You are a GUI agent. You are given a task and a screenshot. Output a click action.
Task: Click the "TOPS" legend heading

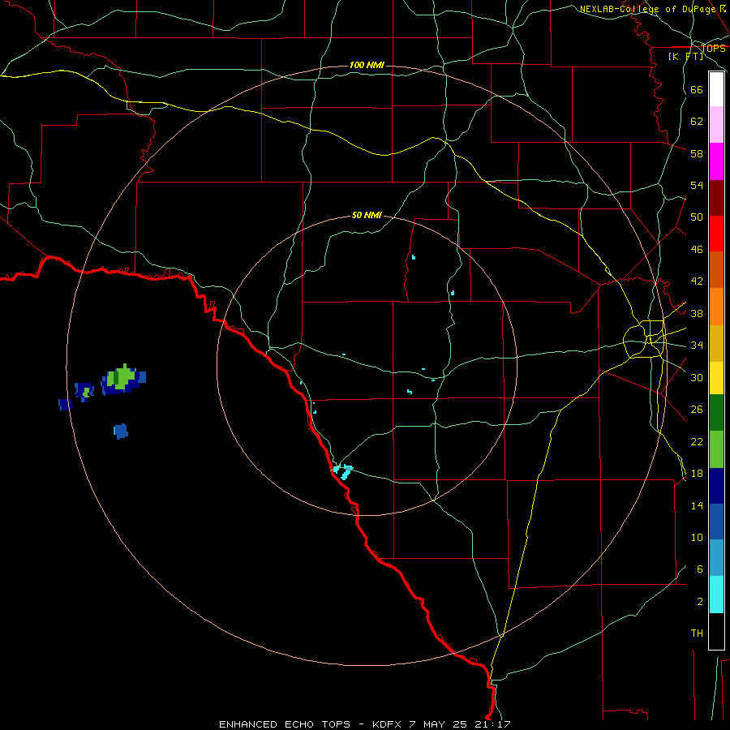click(x=713, y=48)
